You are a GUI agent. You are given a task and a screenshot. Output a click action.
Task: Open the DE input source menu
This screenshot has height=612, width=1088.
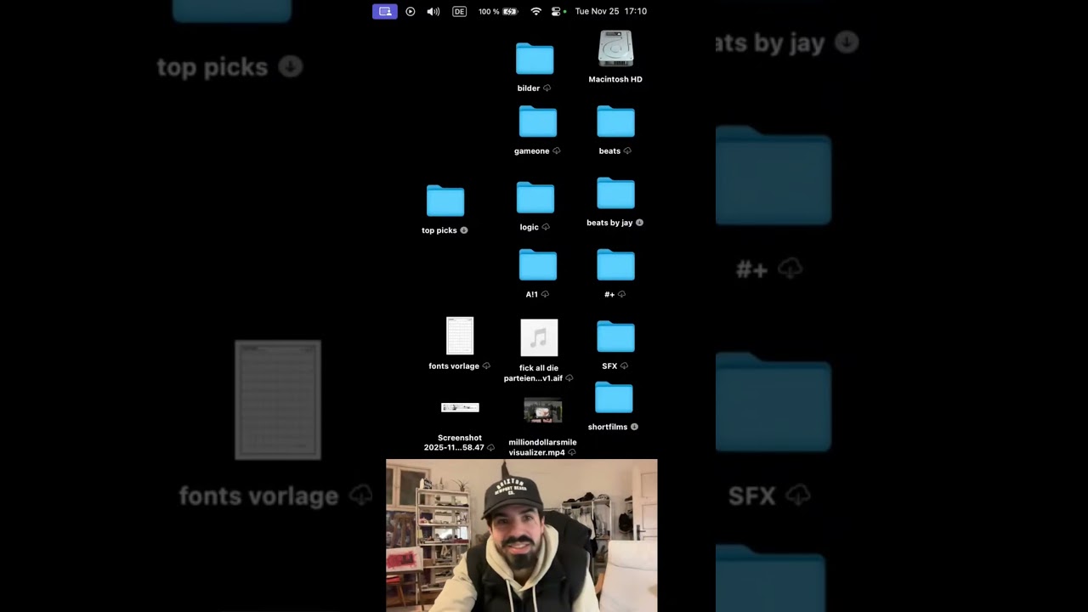pos(459,12)
